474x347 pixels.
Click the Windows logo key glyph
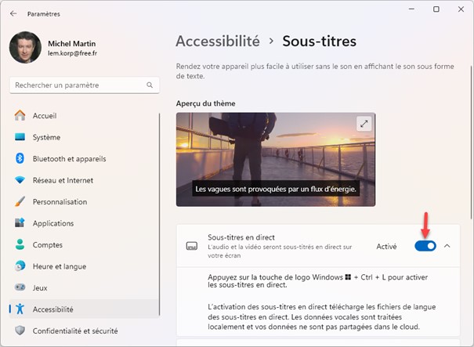348,277
